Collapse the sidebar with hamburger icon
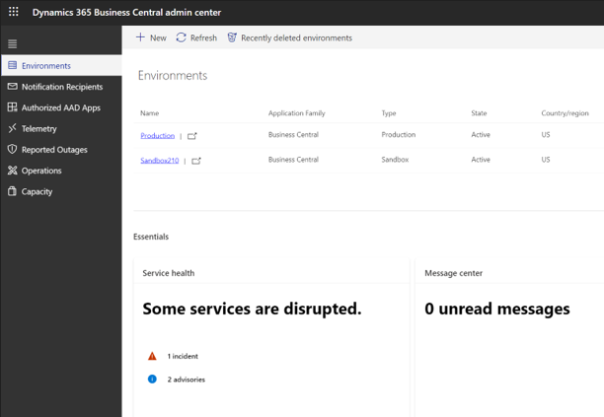 point(12,43)
